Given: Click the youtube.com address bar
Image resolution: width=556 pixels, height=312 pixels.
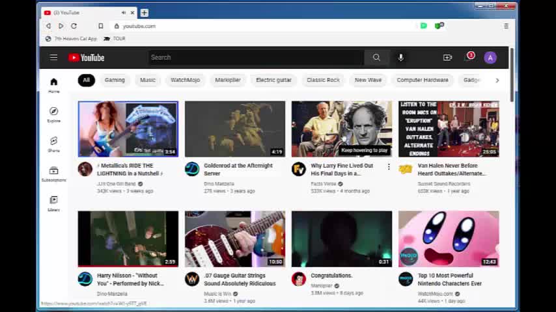Looking at the screenshot, I should coord(262,26).
